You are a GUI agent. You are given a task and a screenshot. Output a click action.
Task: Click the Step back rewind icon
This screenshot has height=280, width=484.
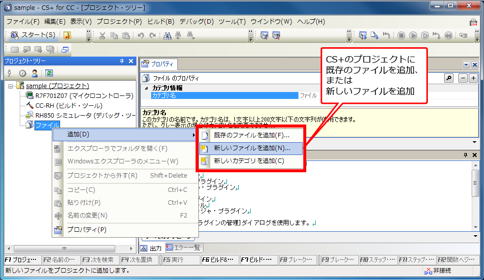tap(449, 35)
